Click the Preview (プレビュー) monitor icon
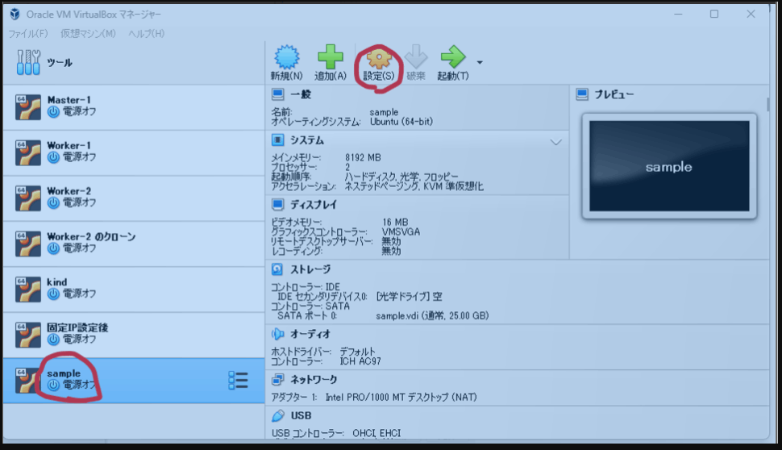 point(582,94)
